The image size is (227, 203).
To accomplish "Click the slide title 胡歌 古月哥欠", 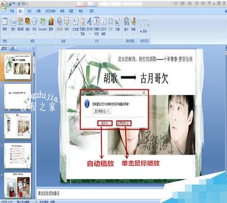I will (136, 78).
